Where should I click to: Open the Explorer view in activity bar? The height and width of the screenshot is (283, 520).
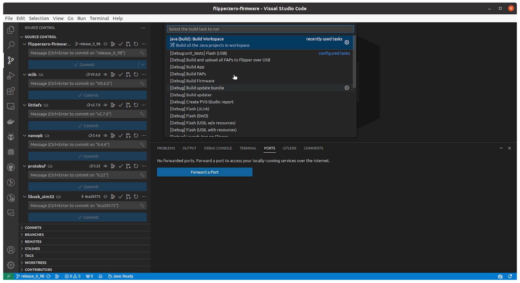[x=11, y=30]
